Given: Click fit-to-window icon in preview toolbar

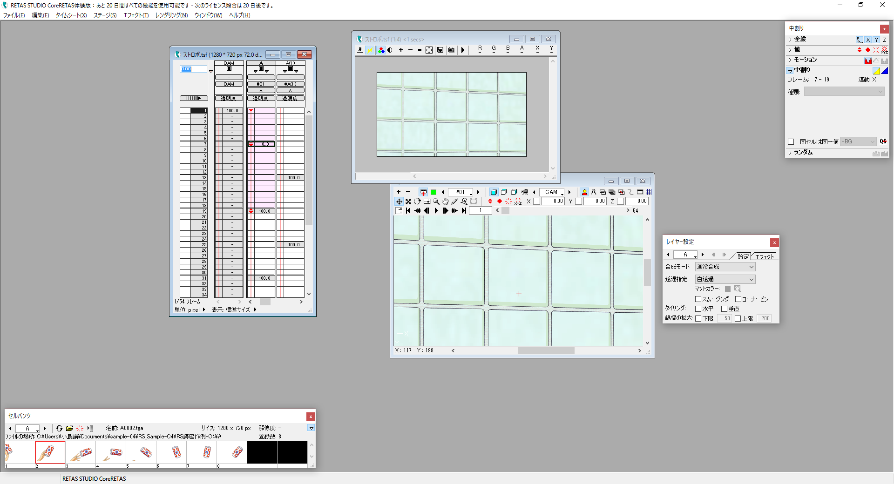Looking at the screenshot, I should (x=429, y=50).
